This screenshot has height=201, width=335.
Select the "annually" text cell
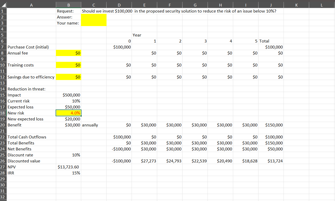(x=94, y=125)
